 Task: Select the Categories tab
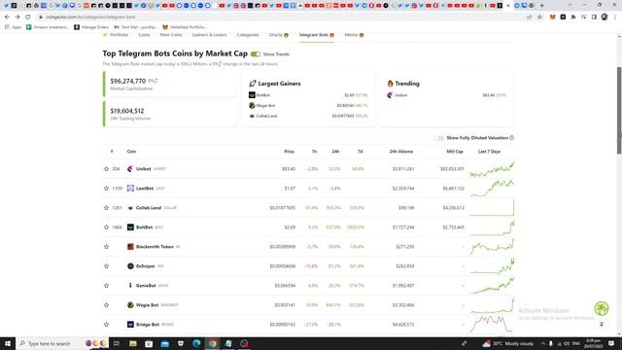[248, 35]
